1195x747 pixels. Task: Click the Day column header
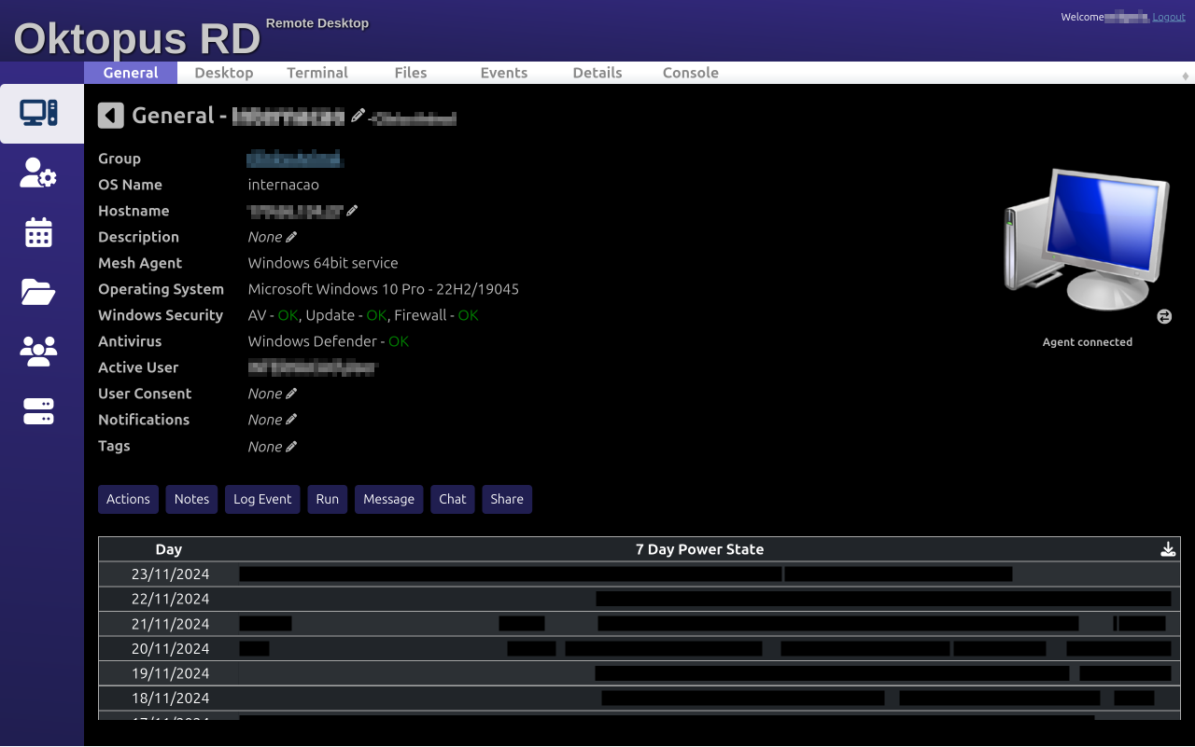[x=169, y=549]
